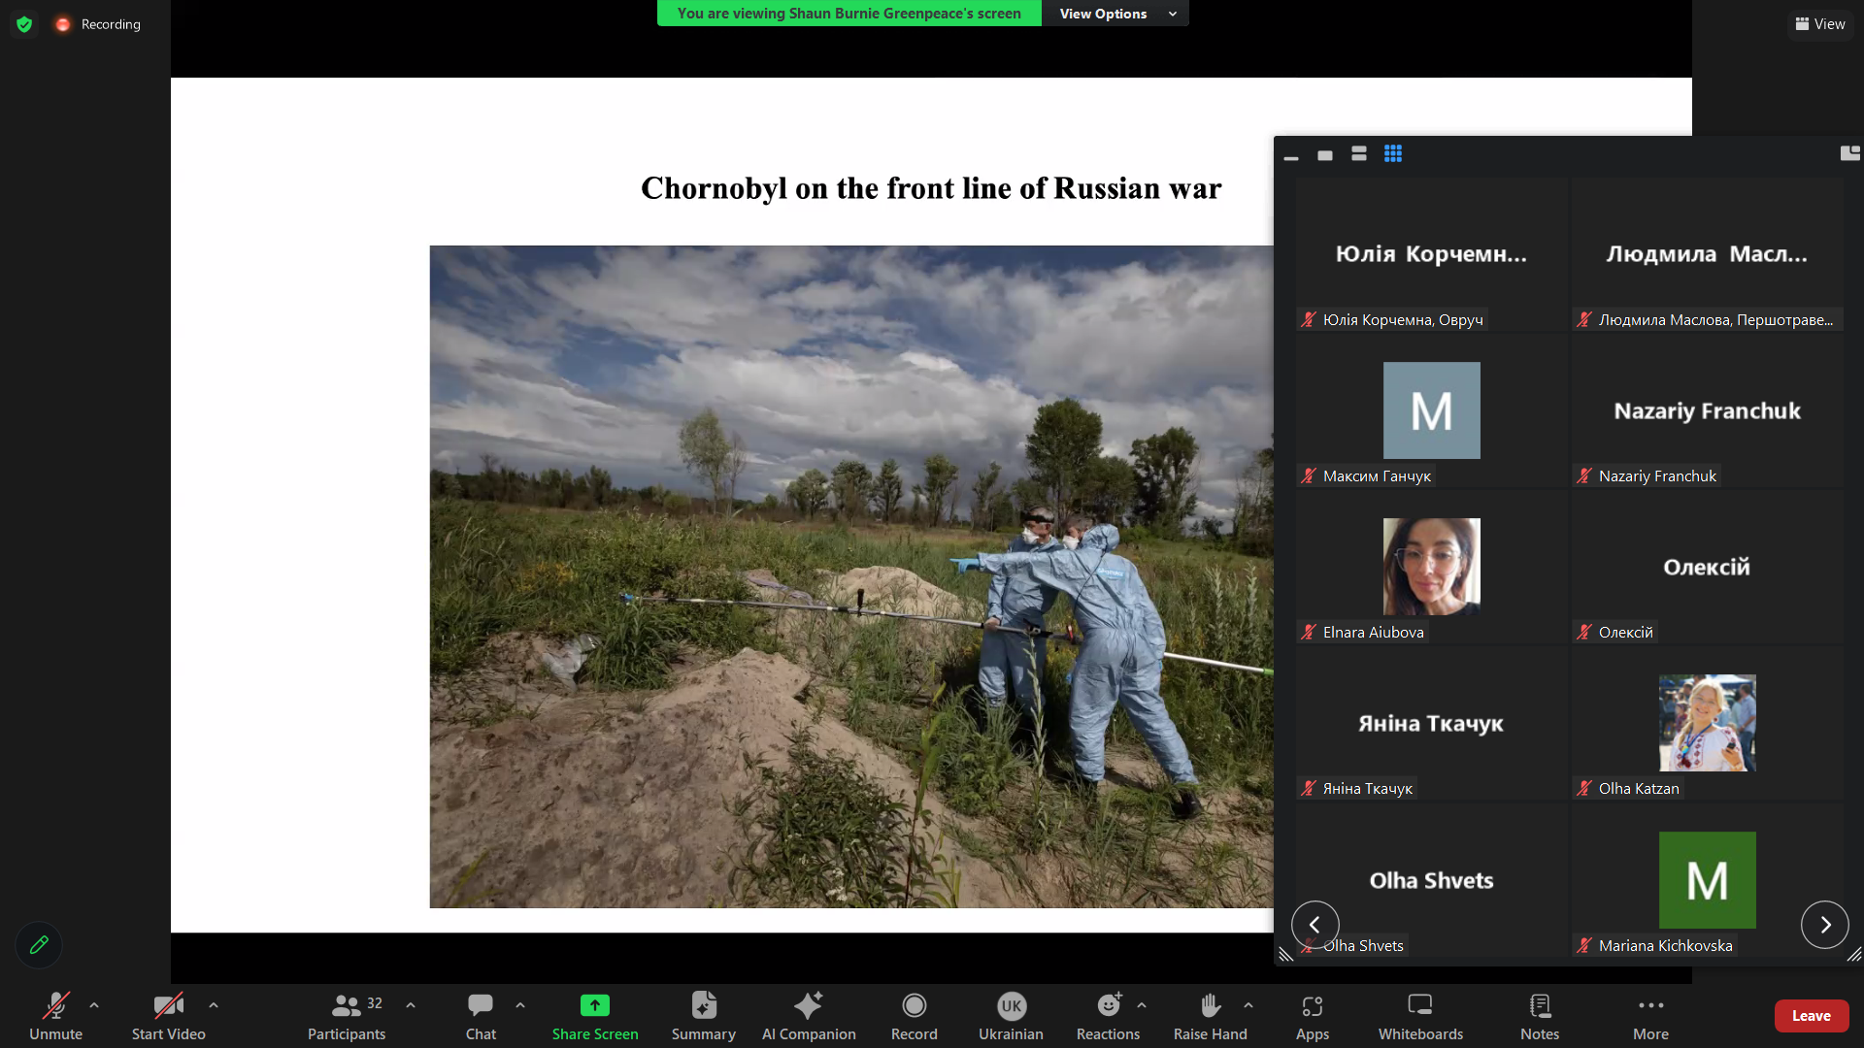1864x1048 pixels.
Task: Expand audio settings arrow beside Unmute
Action: pos(94,1005)
